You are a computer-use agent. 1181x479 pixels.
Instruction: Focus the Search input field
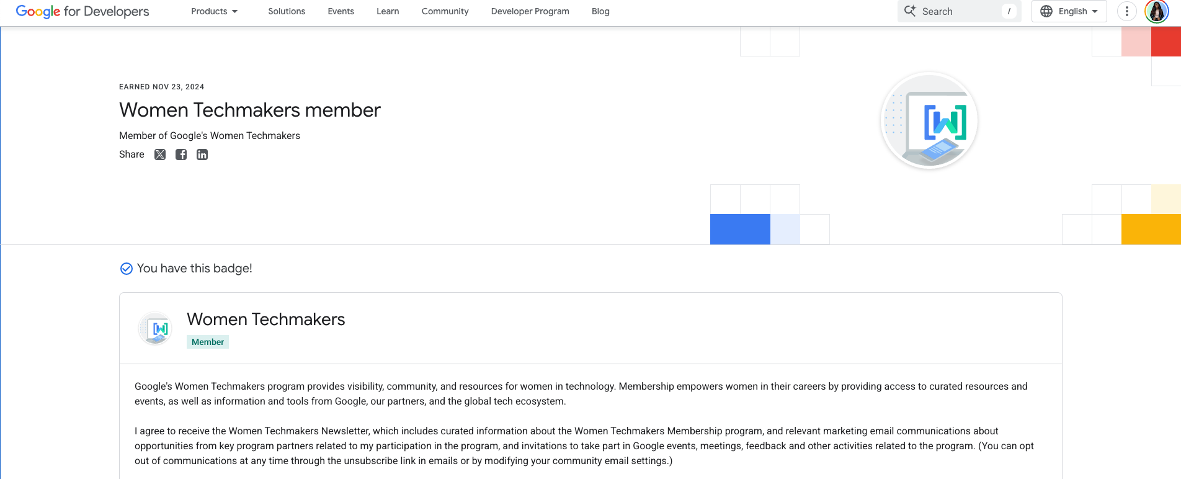click(959, 11)
